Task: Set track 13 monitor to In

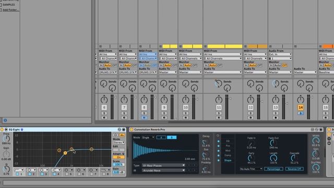Action: (271, 65)
